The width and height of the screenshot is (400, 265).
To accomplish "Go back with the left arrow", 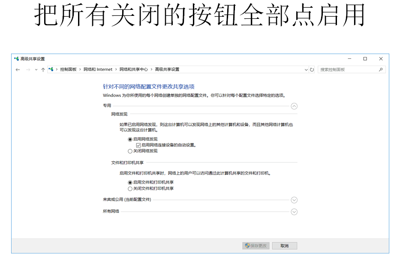I will coord(18,69).
